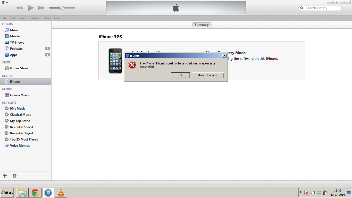Image resolution: width=352 pixels, height=198 pixels.
Task: Open the Controls menu
Action: tap(34, 18)
